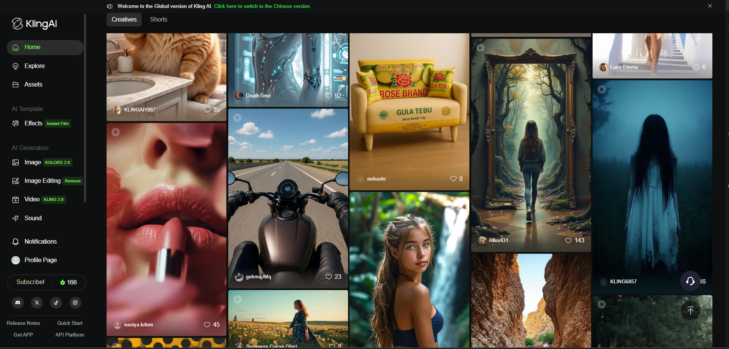Like the nastya.lufem lipstick post

coord(207,325)
